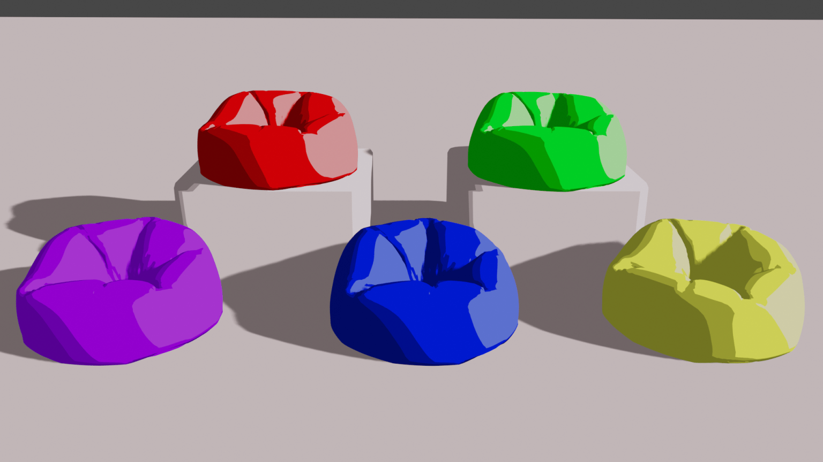
Task: Pick the purple bean bag in the viewport
Action: (x=119, y=291)
